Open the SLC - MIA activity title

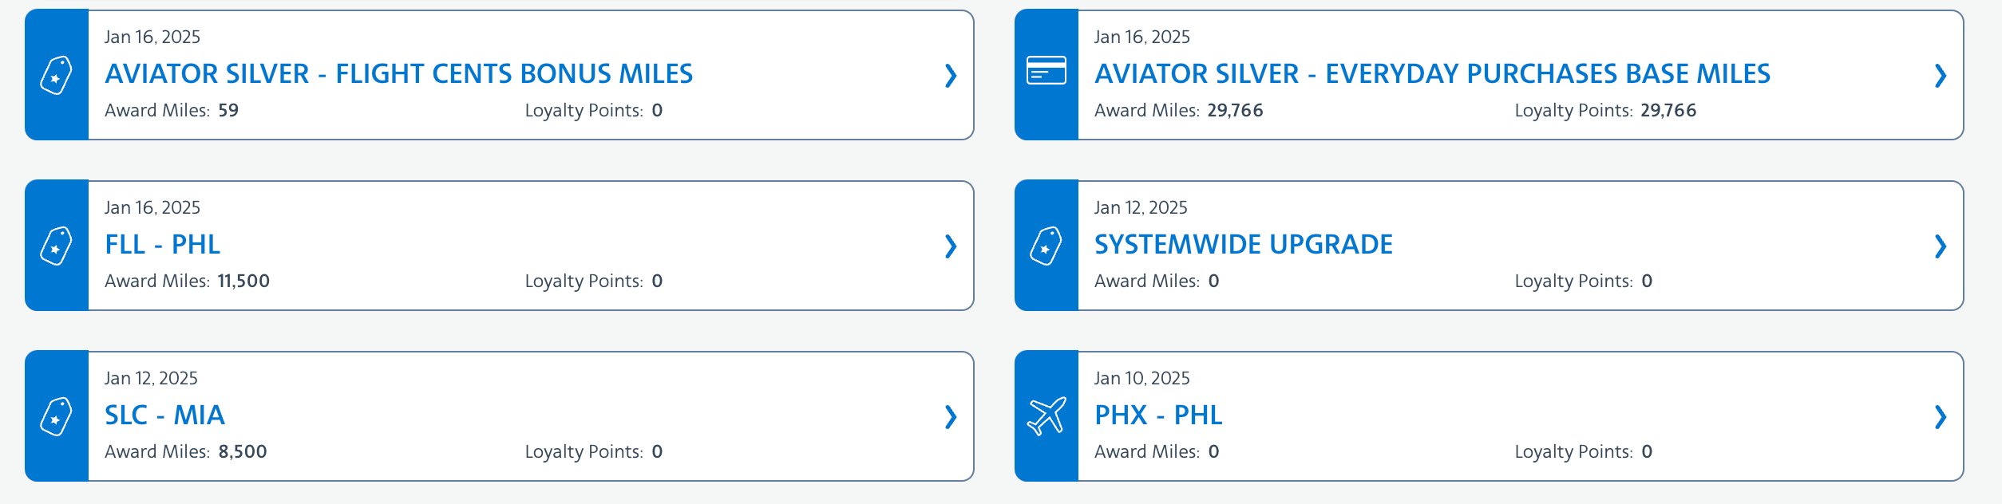click(164, 415)
